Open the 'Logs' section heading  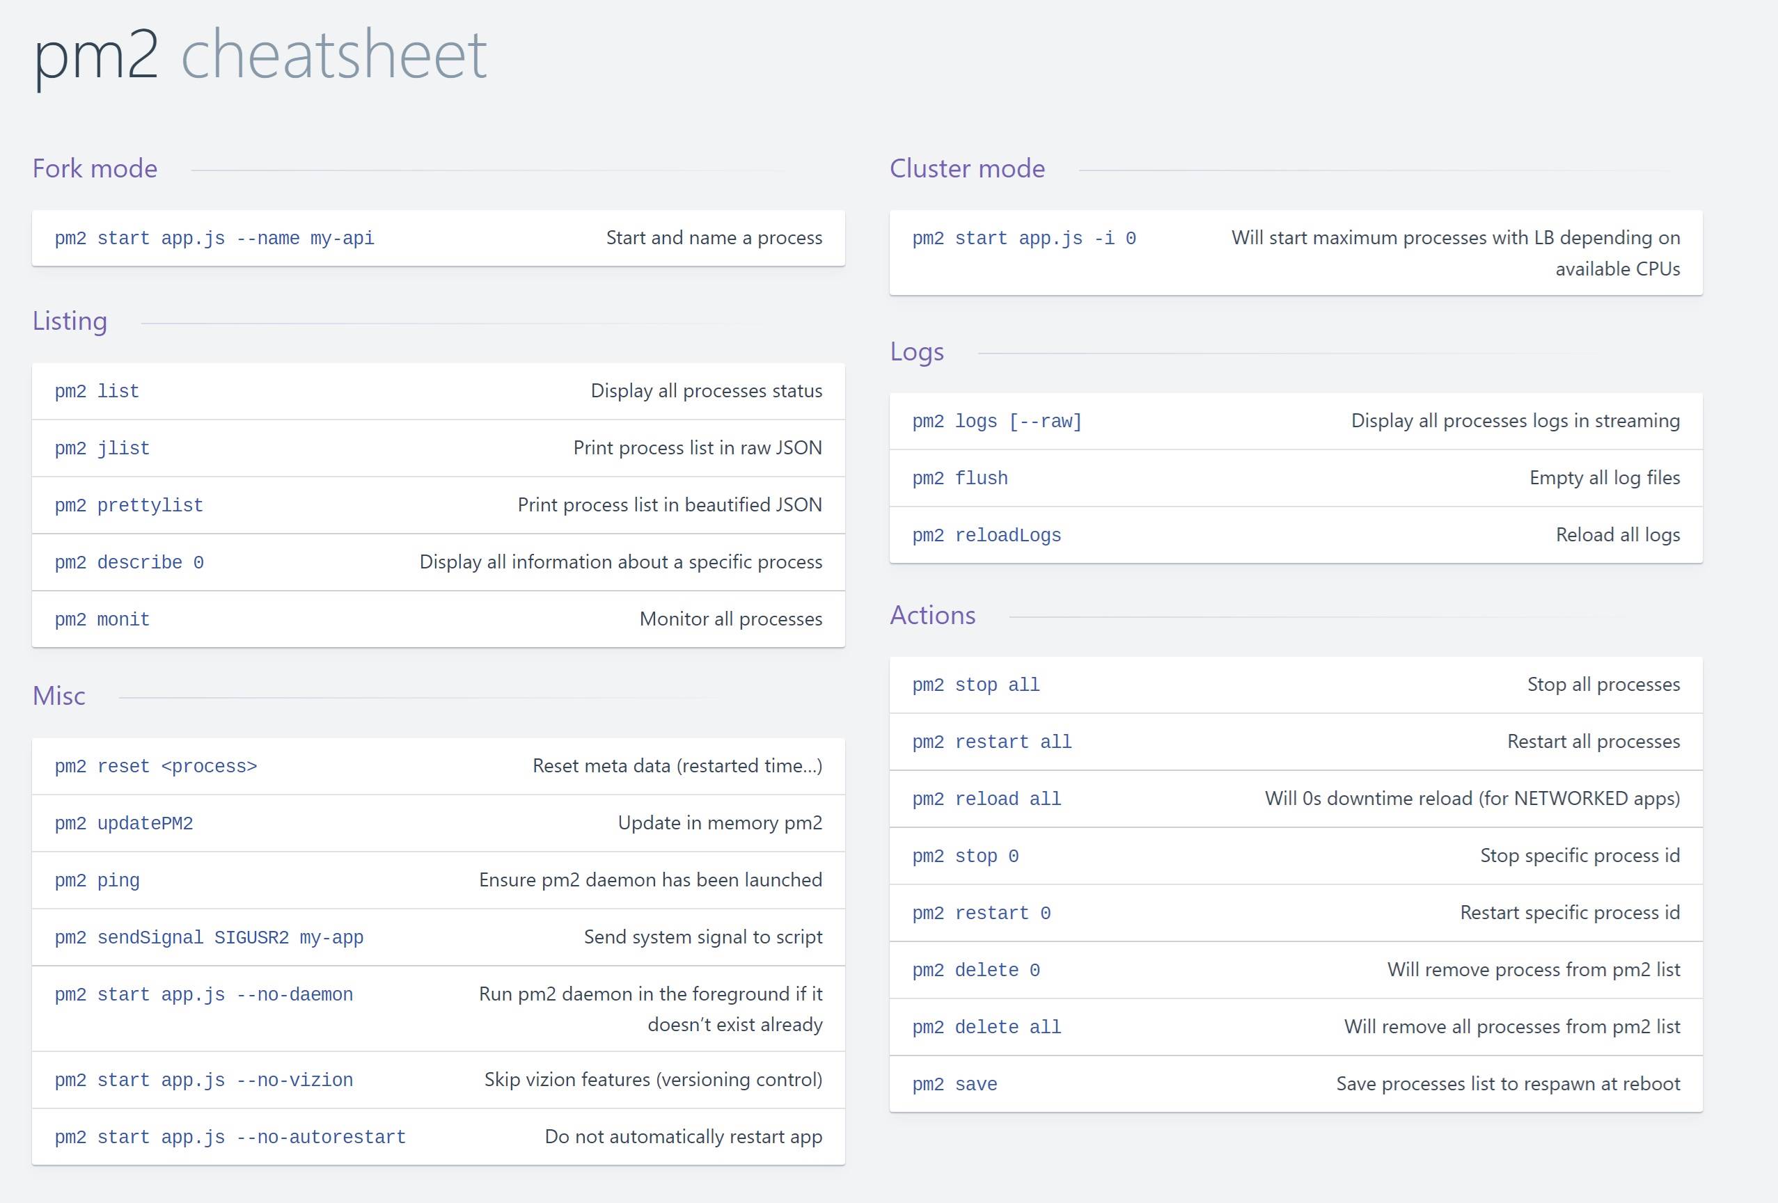pos(917,352)
